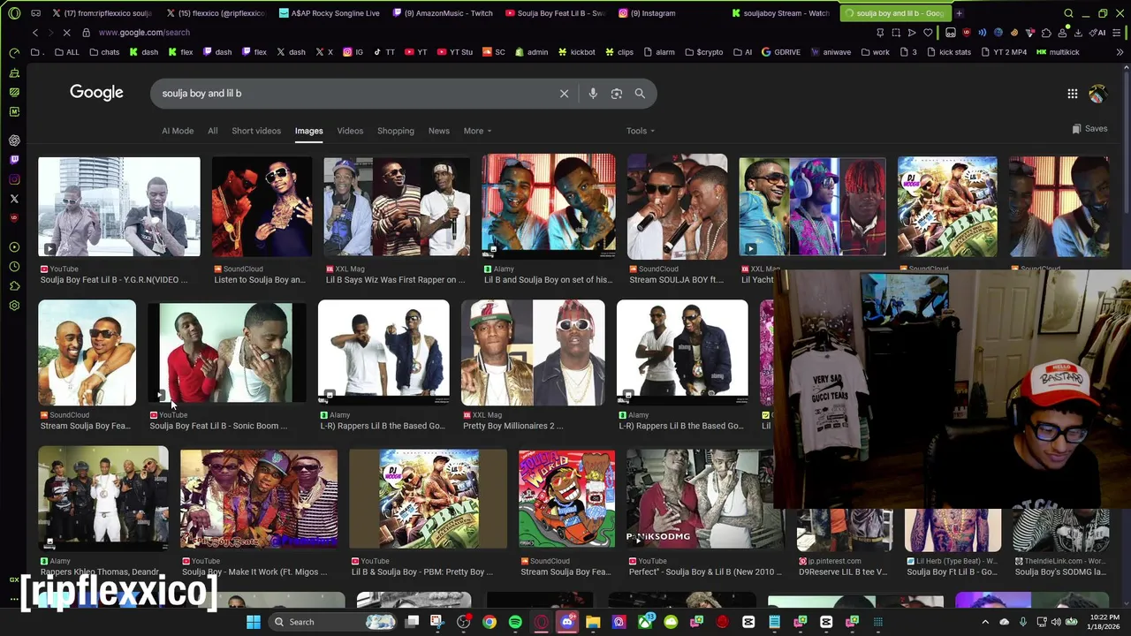Viewport: 1131px width, 636px height.
Task: Switch to AI Mode tab
Action: pos(178,131)
